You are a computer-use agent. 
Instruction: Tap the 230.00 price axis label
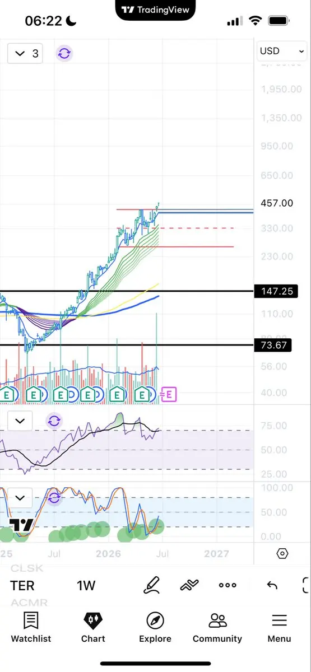pos(277,256)
